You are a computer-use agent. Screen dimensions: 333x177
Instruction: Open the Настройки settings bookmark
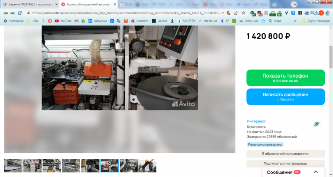(13, 21)
